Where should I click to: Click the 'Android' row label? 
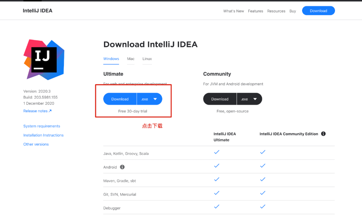coord(110,167)
